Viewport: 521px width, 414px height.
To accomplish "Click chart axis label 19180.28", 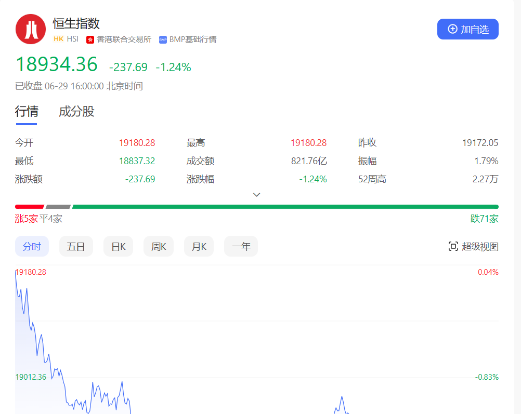I will point(31,272).
